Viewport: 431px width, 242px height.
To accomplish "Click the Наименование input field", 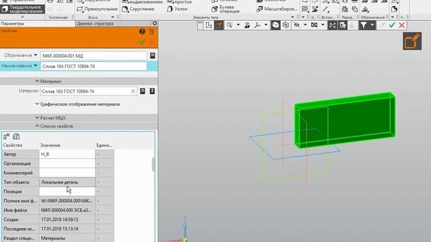I will [x=94, y=67].
